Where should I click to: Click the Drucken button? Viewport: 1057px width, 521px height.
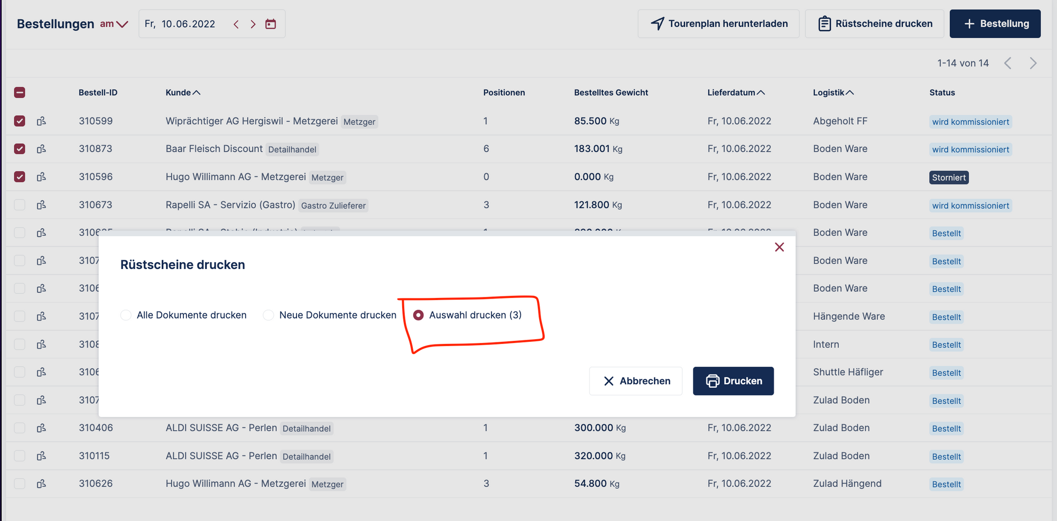click(x=733, y=381)
